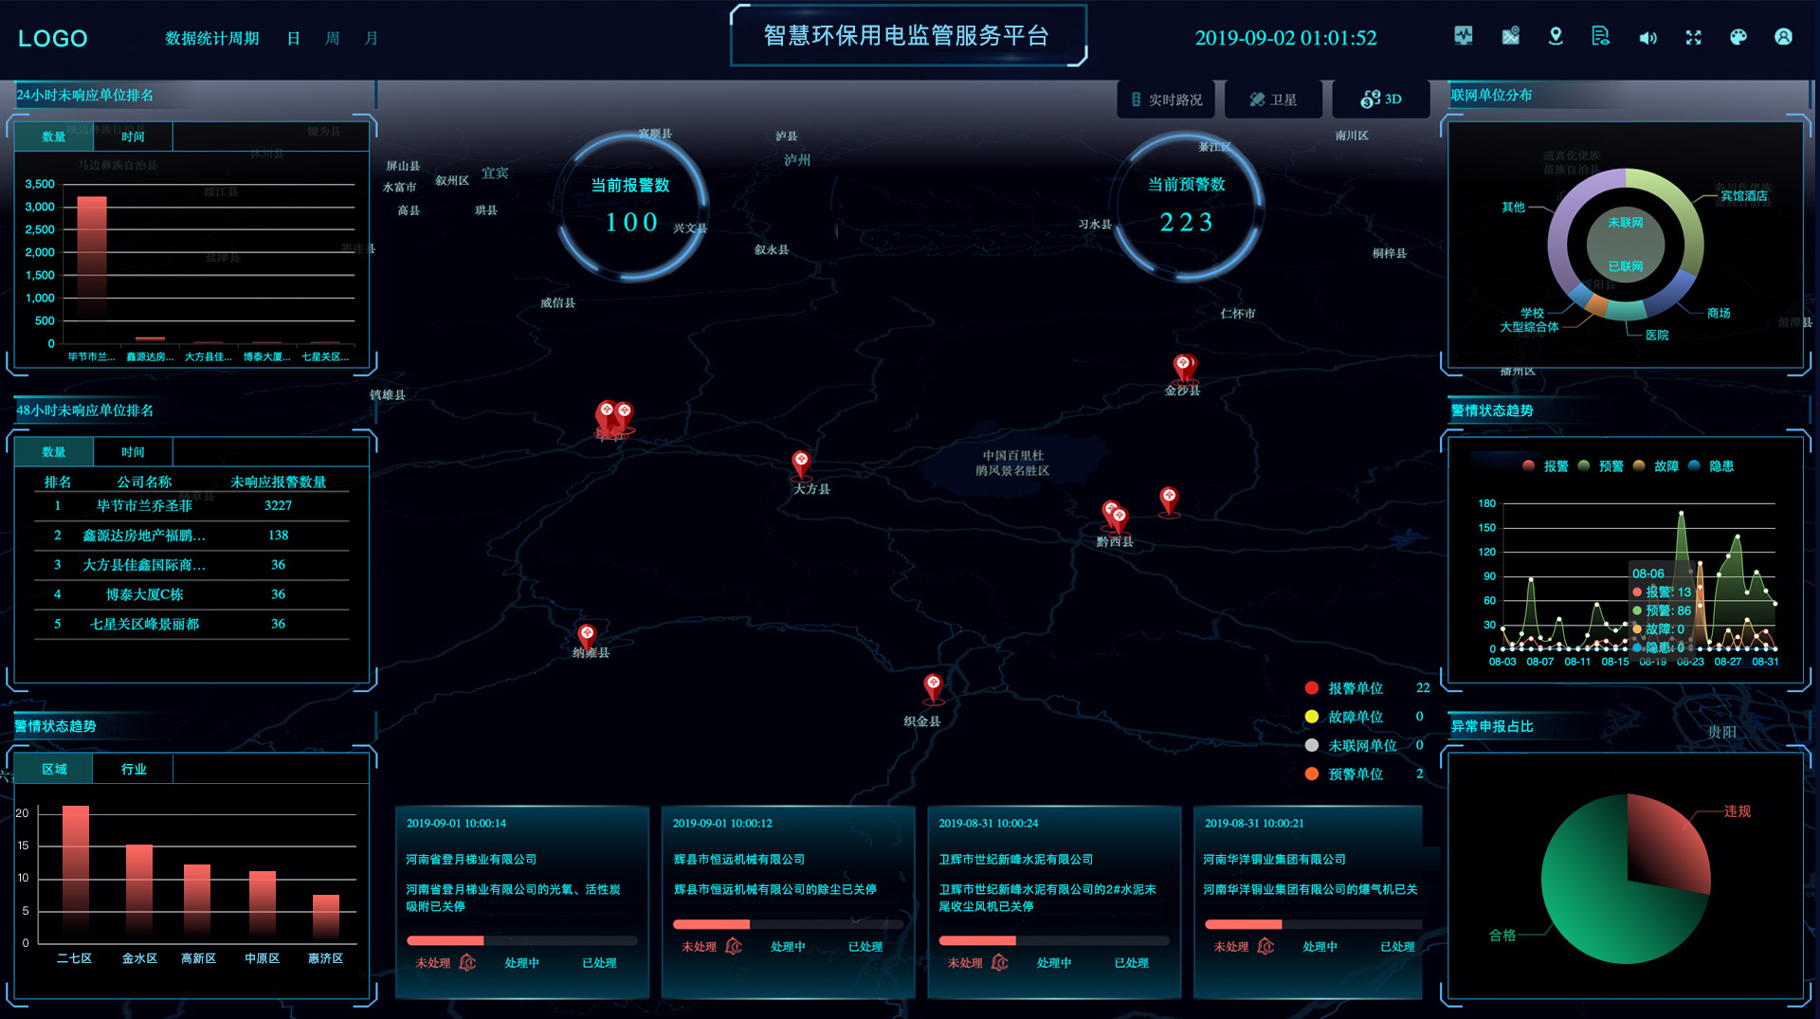Toggle 故障单位 map legend item
The image size is (1820, 1019).
1344,717
